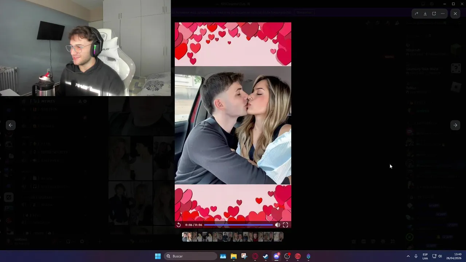Open the system volume tray icon
This screenshot has height=262, width=466.
(x=440, y=256)
